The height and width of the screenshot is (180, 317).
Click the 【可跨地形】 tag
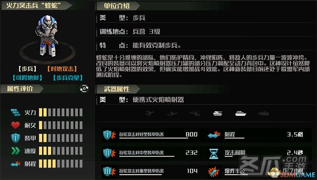tap(27, 78)
